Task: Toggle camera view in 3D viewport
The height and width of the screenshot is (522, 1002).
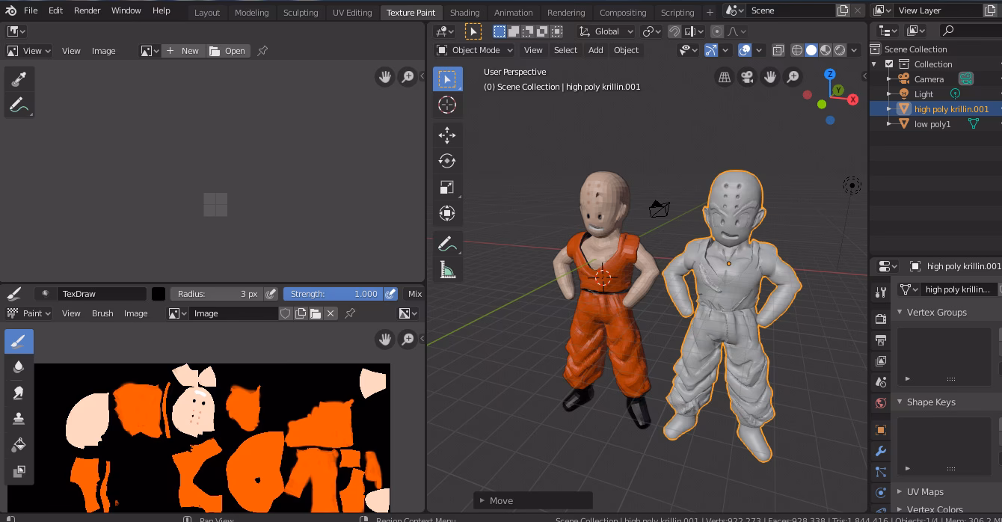Action: pyautogui.click(x=747, y=76)
